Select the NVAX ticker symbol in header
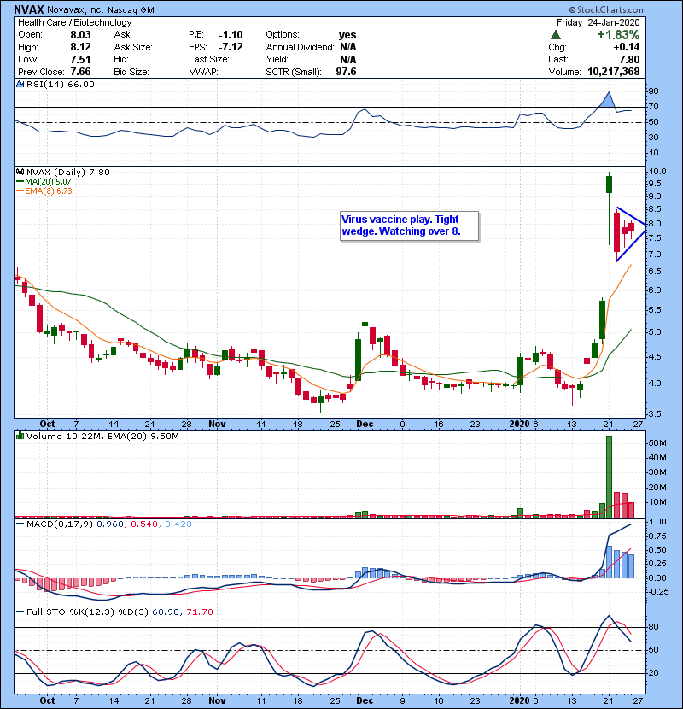This screenshot has width=683, height=709. [x=28, y=9]
